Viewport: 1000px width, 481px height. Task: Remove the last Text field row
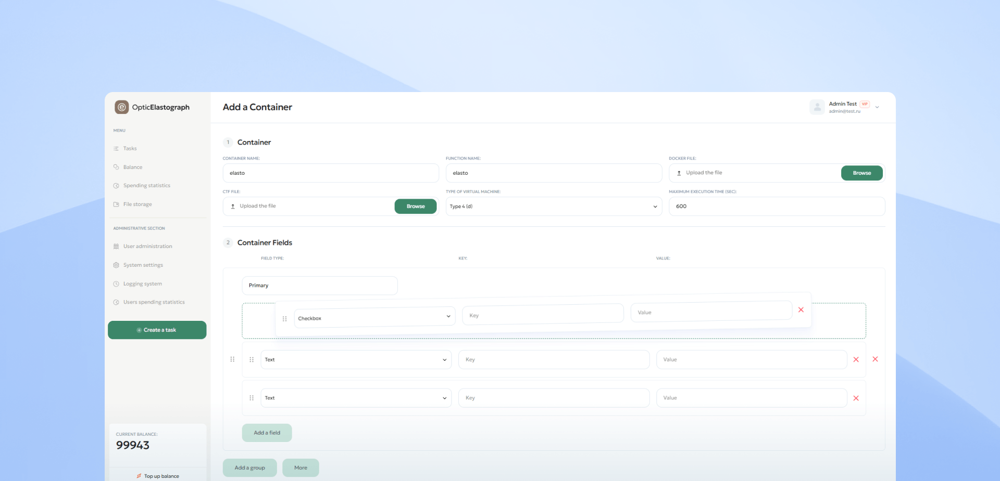856,398
